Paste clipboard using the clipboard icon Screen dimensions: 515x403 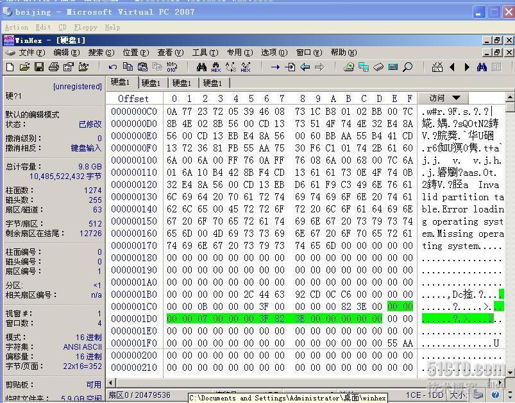coord(142,67)
